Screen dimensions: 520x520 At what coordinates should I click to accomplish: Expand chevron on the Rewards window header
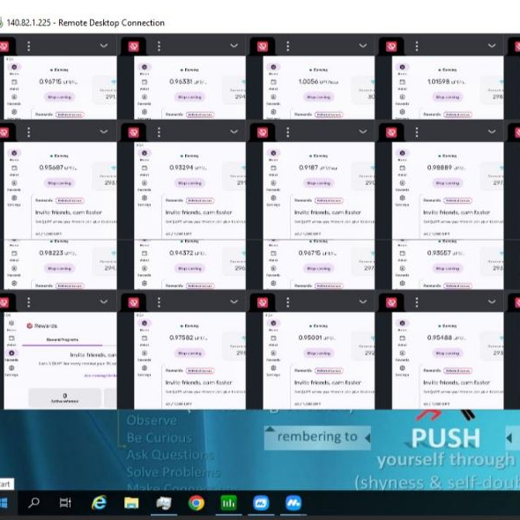tap(104, 301)
